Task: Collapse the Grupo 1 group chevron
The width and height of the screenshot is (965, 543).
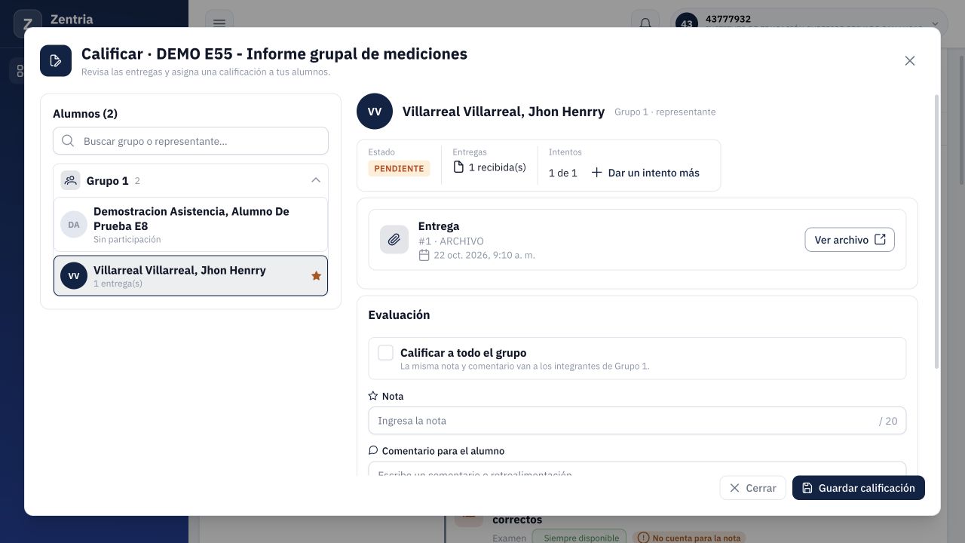Action: [316, 180]
